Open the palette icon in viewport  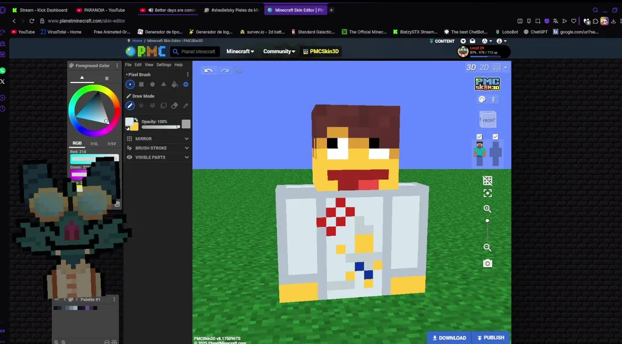(482, 99)
